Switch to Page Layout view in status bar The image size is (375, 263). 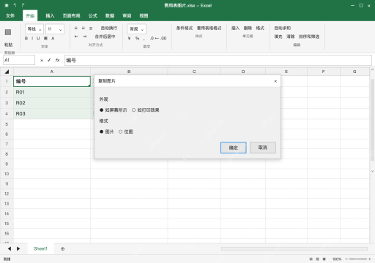pyautogui.click(x=317, y=259)
